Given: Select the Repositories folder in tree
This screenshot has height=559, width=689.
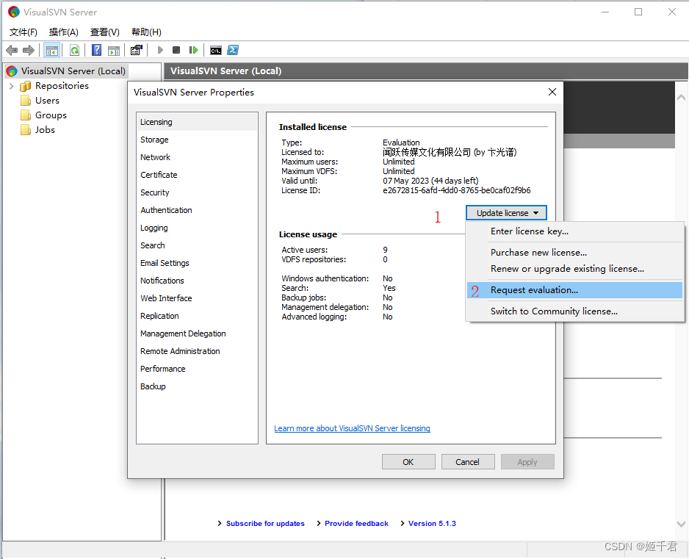Looking at the screenshot, I should click(54, 86).
